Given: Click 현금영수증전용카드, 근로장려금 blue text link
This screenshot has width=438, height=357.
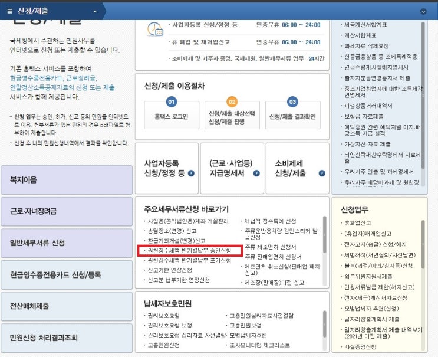Looking at the screenshot, I should click(x=54, y=78).
